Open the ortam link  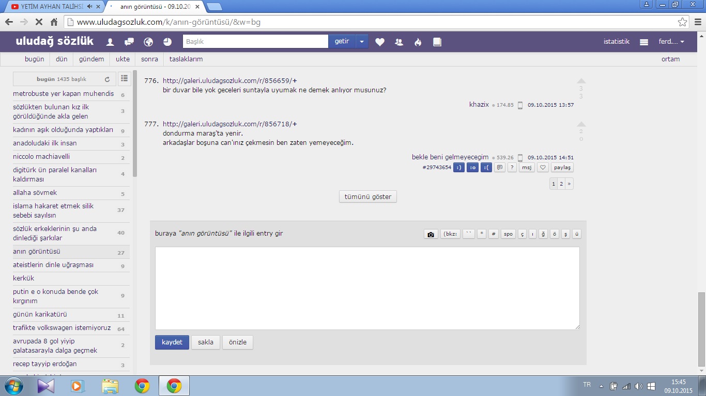click(x=670, y=59)
